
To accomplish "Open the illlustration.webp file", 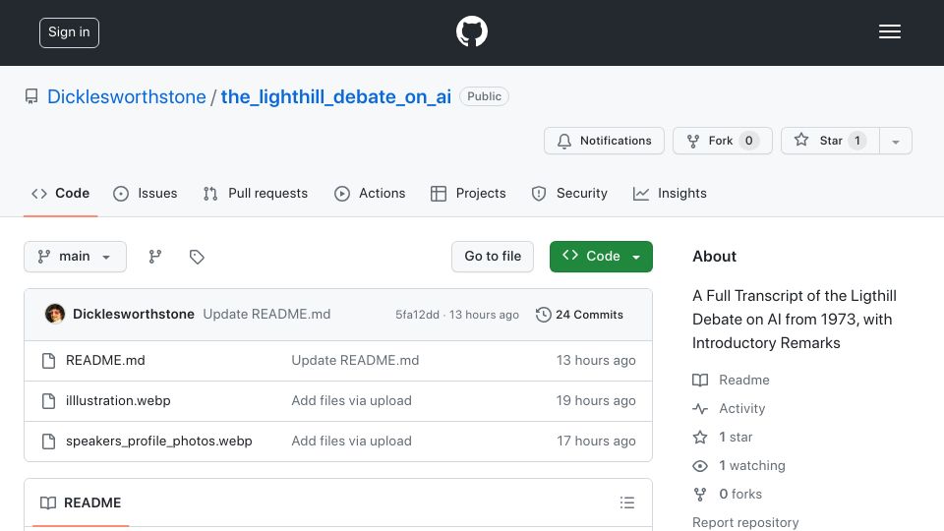I will (118, 400).
